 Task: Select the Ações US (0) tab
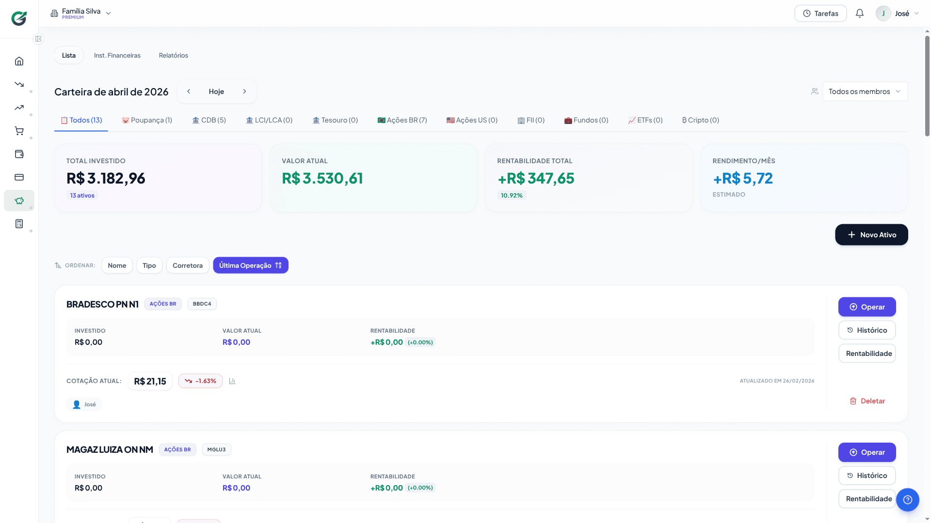pos(472,120)
